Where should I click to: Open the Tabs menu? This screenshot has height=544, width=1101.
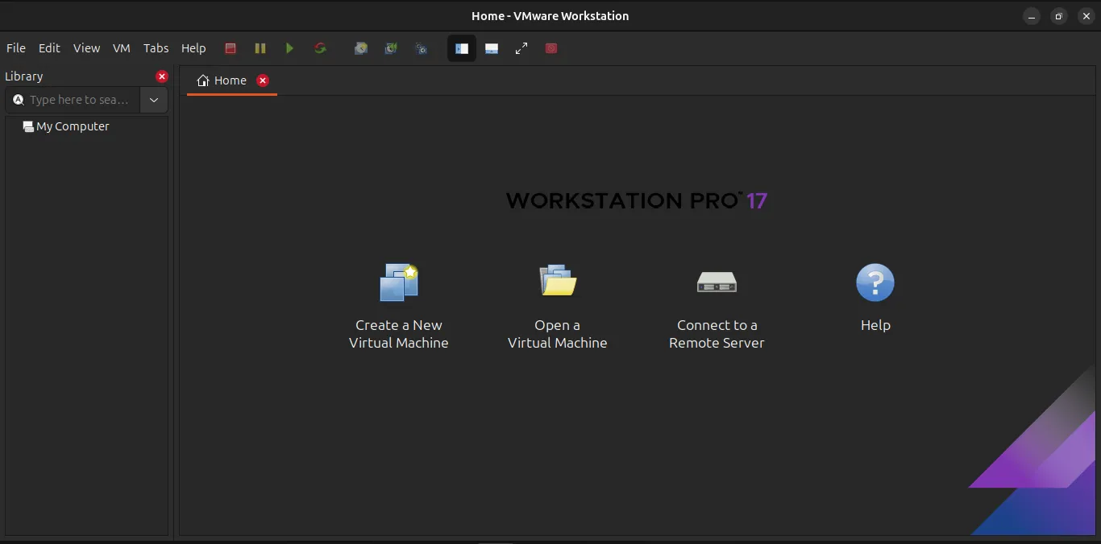point(156,48)
